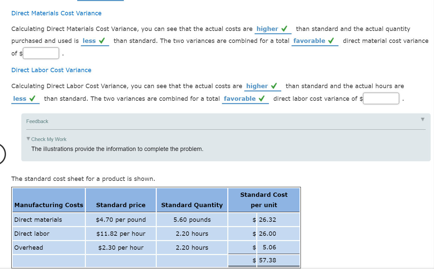Image resolution: width=434 pixels, height=269 pixels.
Task: Click the green checkmark beside materials 'higher' answer
Action: click(x=284, y=29)
